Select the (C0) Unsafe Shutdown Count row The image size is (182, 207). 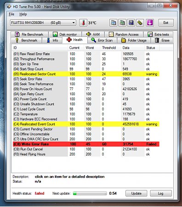[86, 104]
